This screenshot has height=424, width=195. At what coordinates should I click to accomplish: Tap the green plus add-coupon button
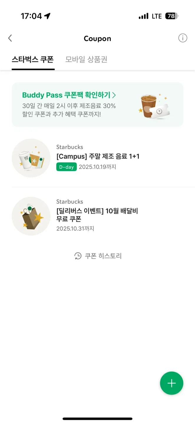(x=171, y=383)
